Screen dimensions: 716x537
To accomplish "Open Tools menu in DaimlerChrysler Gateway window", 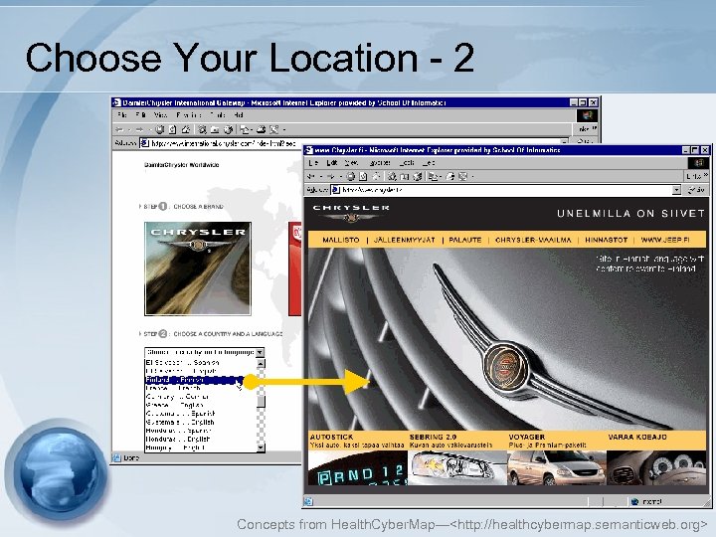I will coord(218,115).
